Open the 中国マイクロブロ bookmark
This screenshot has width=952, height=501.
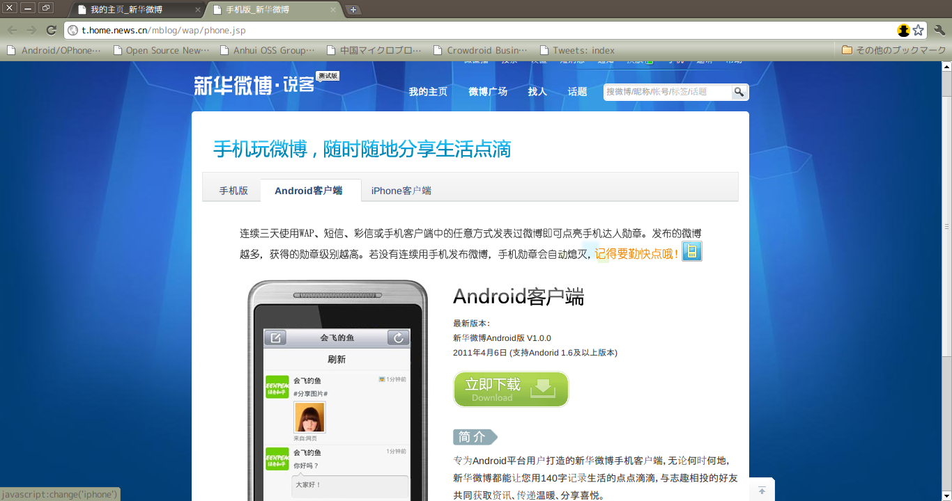(x=375, y=50)
